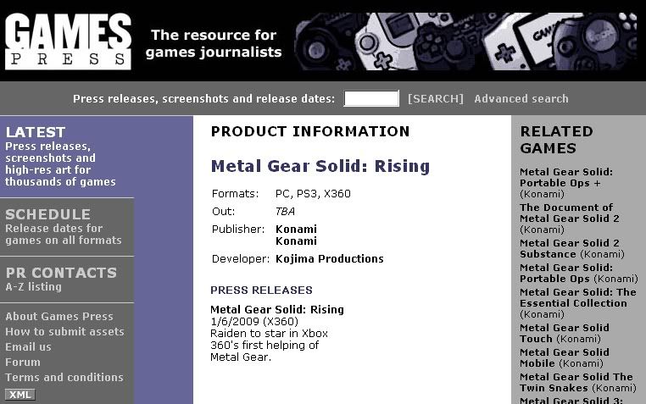Click the first Konami publisher link
Image resolution: width=646 pixels, height=404 pixels.
(x=296, y=230)
